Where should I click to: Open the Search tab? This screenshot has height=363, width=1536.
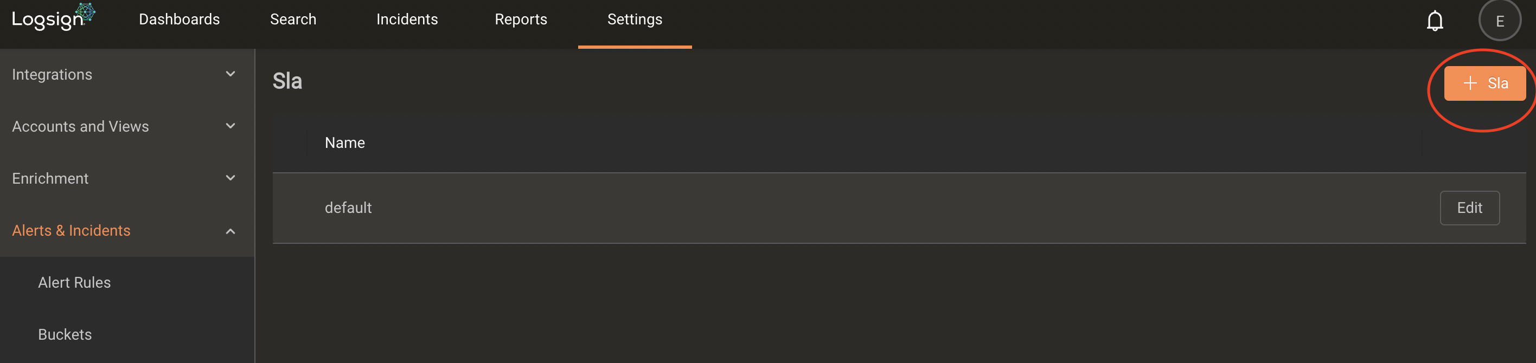tap(293, 20)
